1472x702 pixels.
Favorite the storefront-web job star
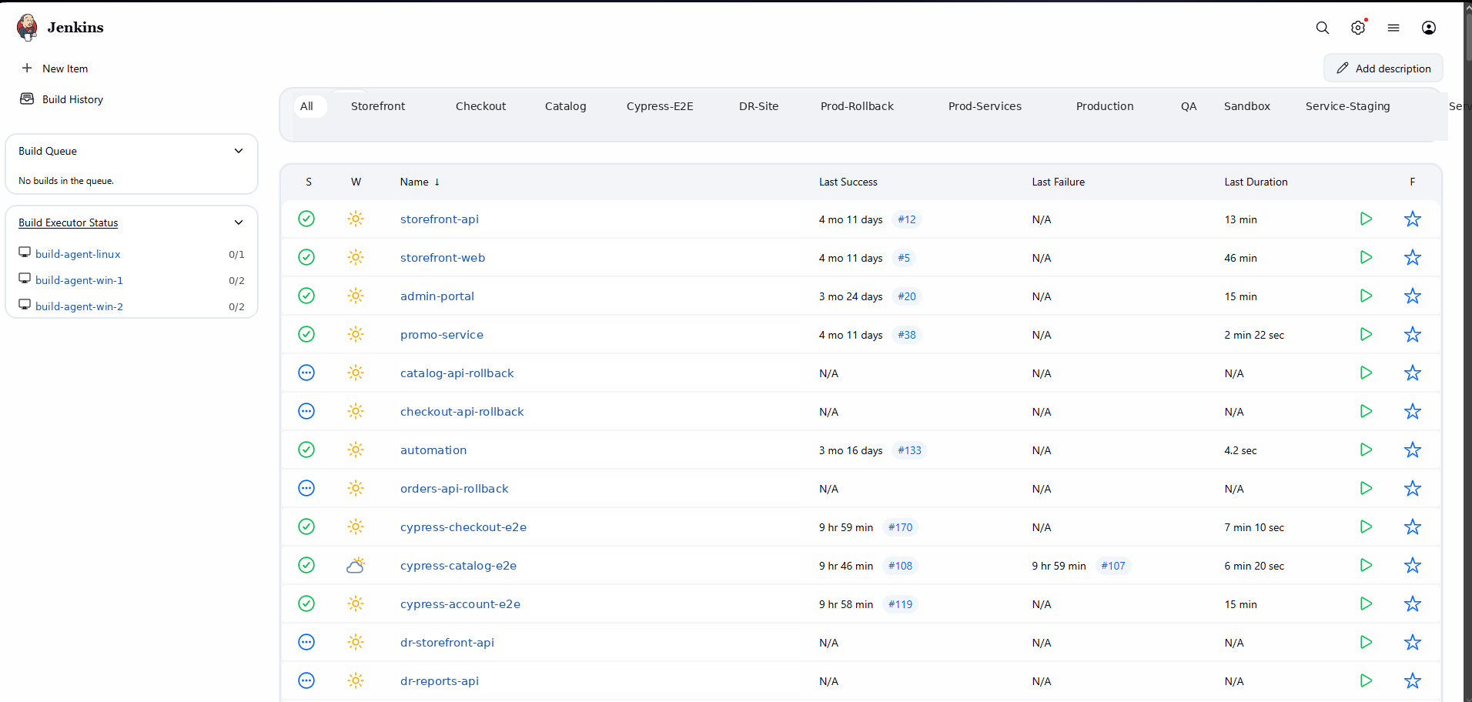(1413, 258)
